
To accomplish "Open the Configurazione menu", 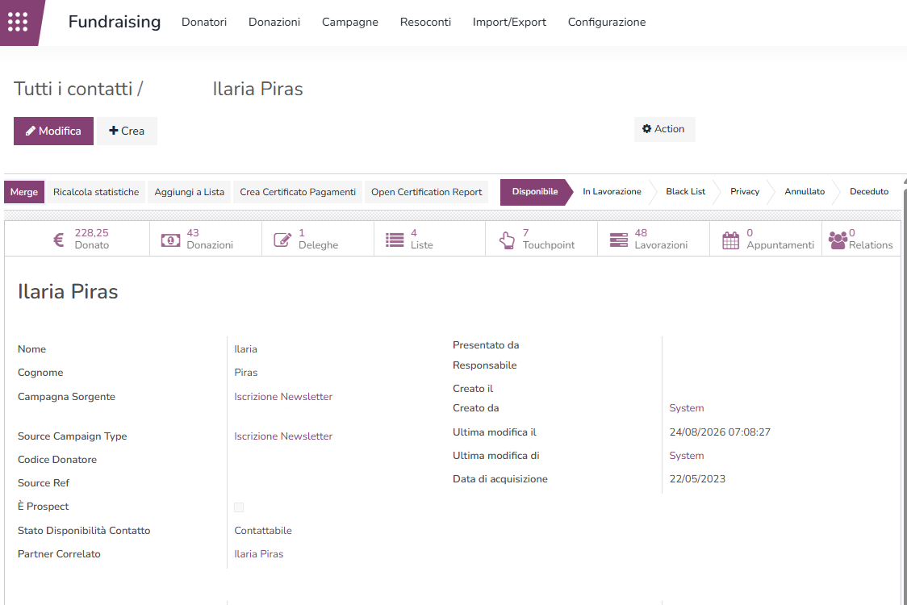I will point(607,22).
